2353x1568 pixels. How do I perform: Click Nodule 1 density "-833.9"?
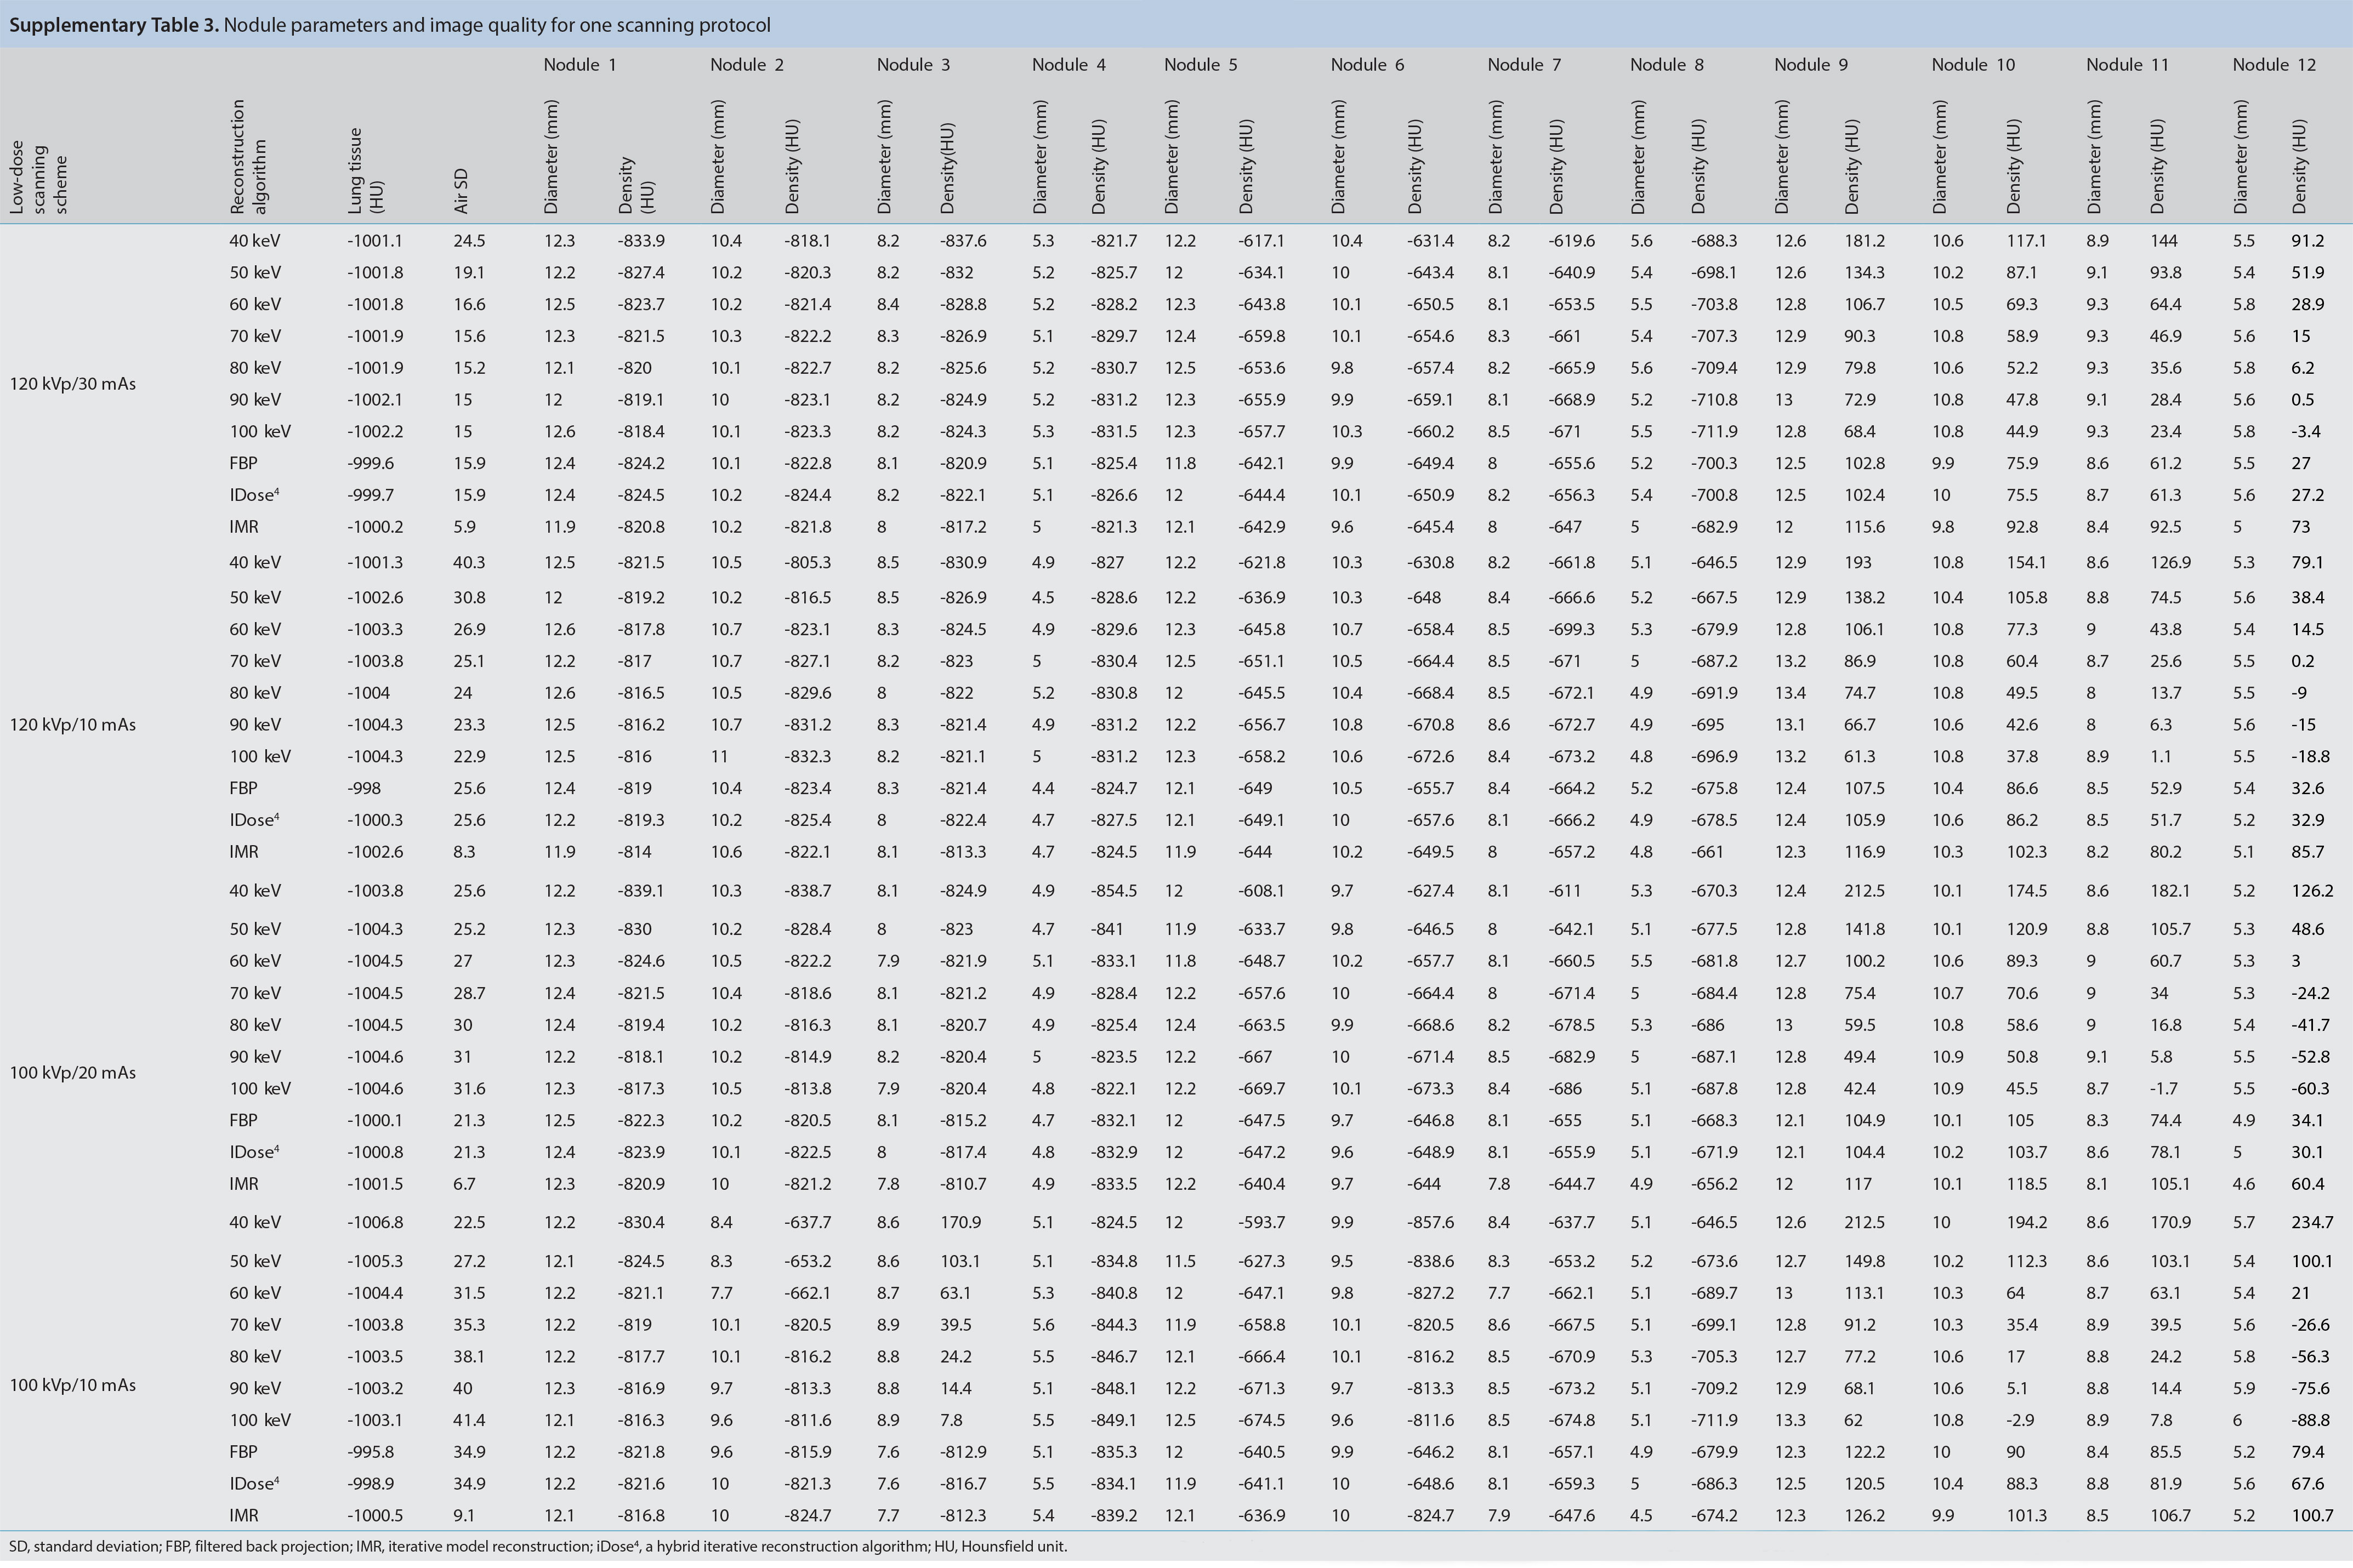click(x=641, y=241)
